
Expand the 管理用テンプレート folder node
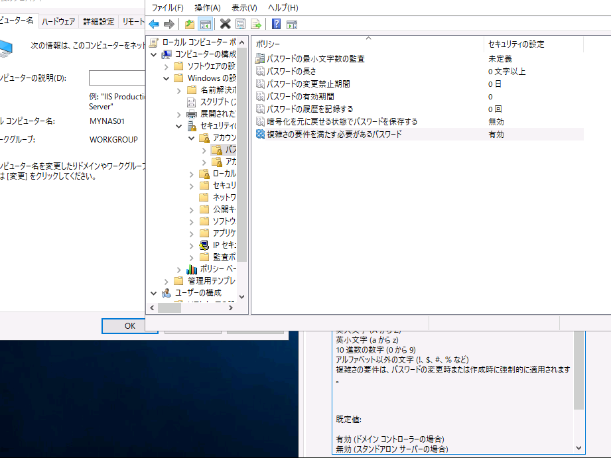click(167, 281)
